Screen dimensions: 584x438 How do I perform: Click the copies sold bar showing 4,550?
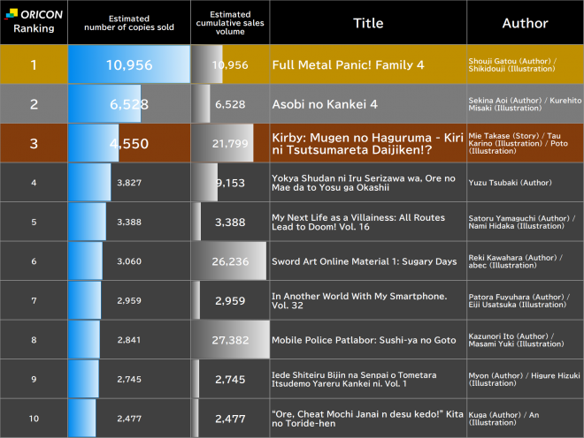pos(94,143)
